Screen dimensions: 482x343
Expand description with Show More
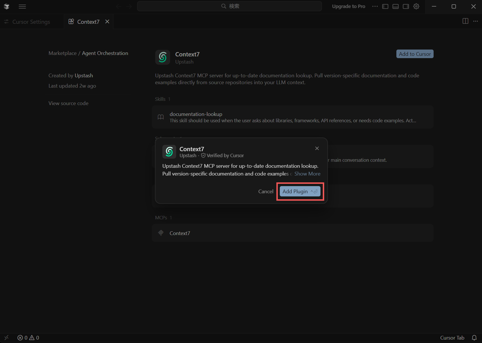307,174
